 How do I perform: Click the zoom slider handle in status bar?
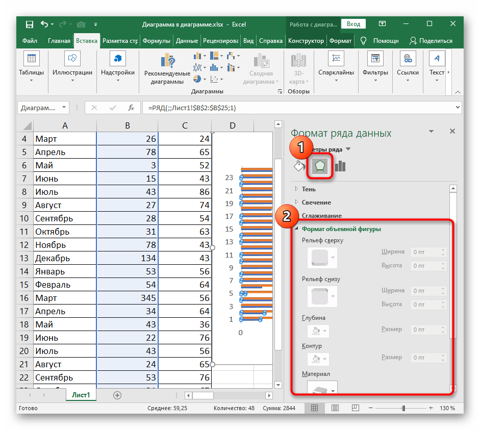(404, 409)
